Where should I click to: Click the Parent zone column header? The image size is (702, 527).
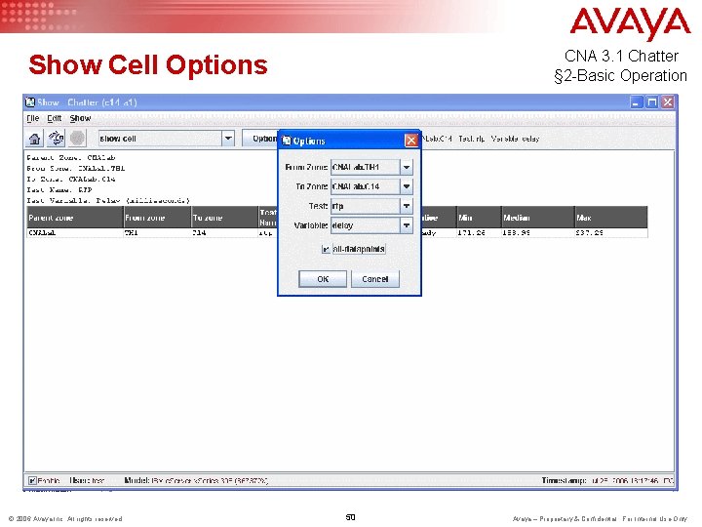pos(75,218)
